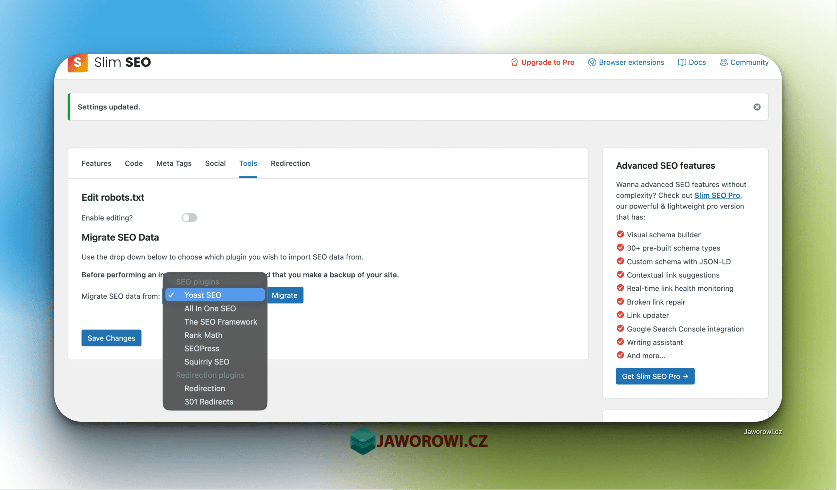
Task: Dismiss the Settings updated notice
Action: 757,107
